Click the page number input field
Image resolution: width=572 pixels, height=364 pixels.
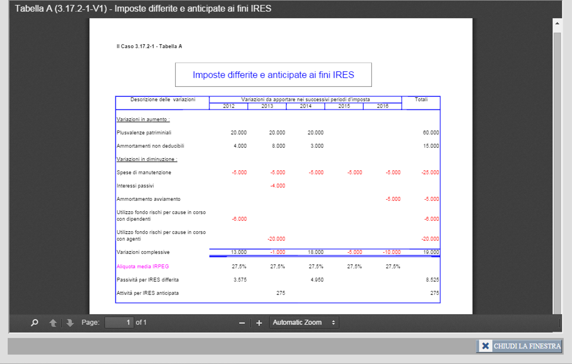click(119, 323)
